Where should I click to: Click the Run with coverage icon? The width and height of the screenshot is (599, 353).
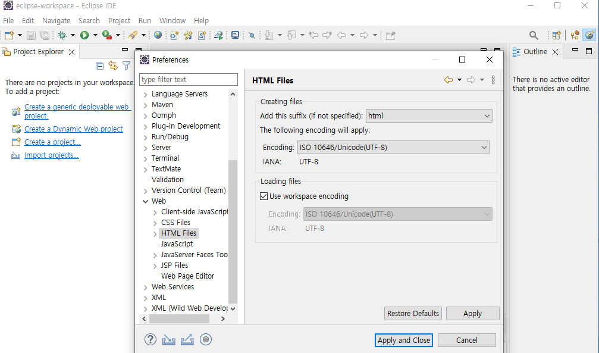107,35
